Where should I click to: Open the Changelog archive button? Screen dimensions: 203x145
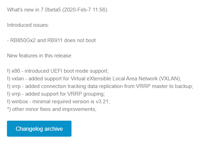[x=39, y=129]
